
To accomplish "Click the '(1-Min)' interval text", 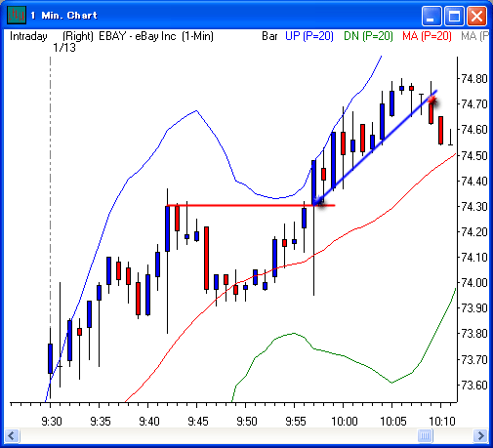I will [x=197, y=36].
